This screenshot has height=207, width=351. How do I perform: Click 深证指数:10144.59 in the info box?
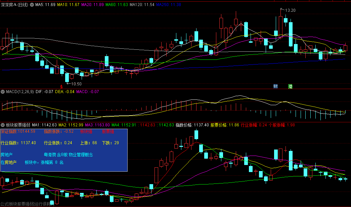[18, 131]
